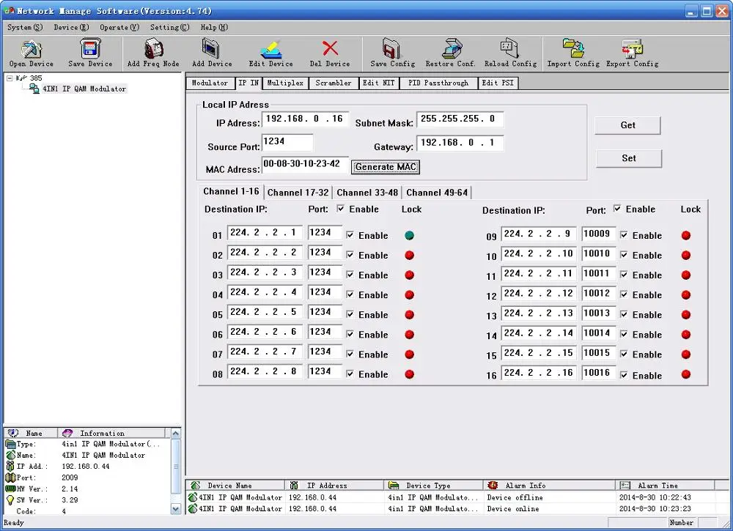Toggle Enable checkbox for channel 16
This screenshot has width=733, height=531.
click(624, 375)
